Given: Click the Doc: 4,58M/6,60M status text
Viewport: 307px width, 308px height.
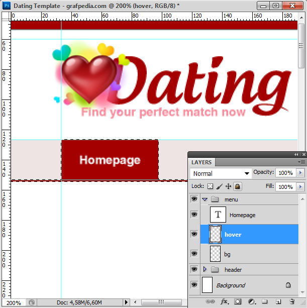Looking at the screenshot, I should tap(79, 302).
